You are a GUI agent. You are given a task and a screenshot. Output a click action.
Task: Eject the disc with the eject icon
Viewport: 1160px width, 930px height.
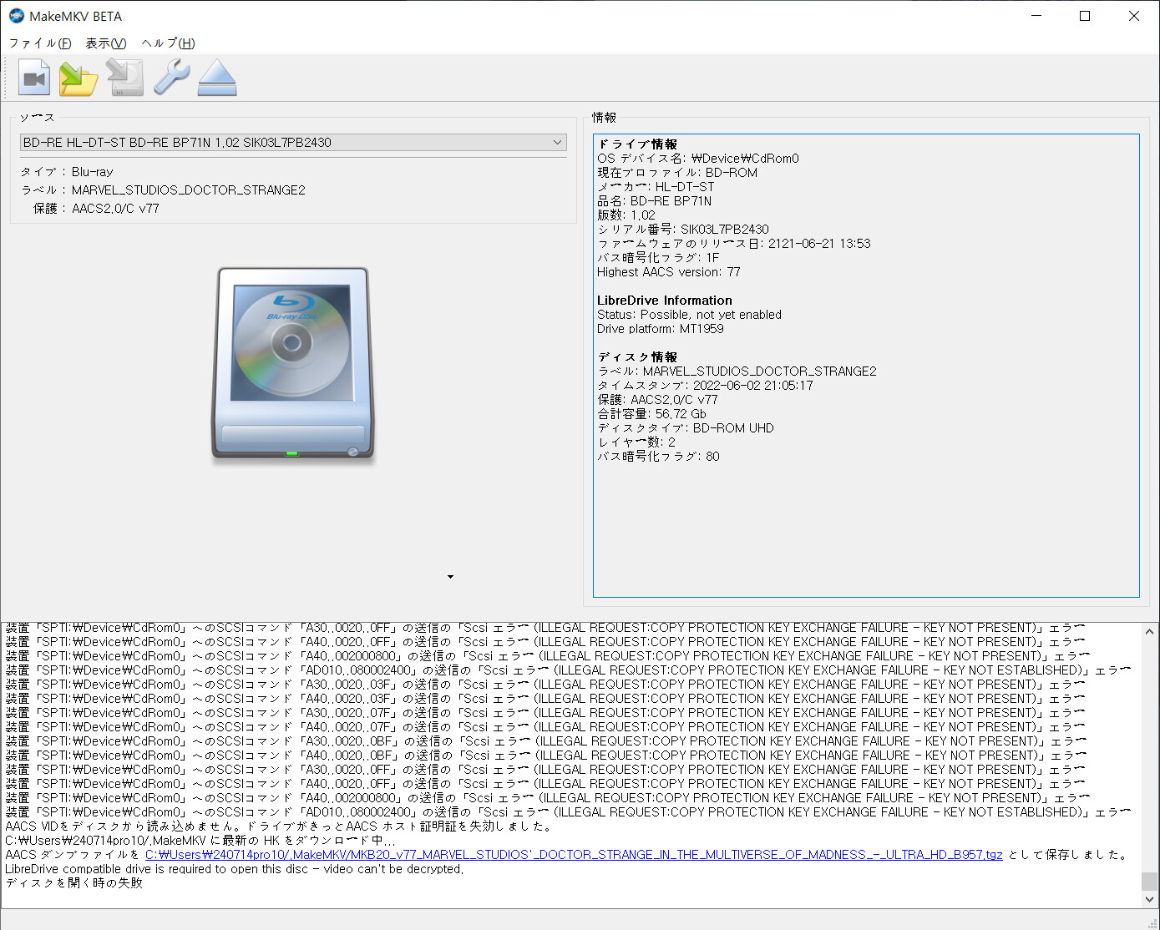217,78
